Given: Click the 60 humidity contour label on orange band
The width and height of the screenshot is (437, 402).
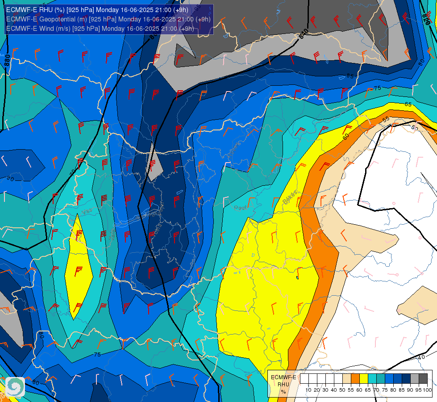Looking at the screenshot, I should (345, 136).
